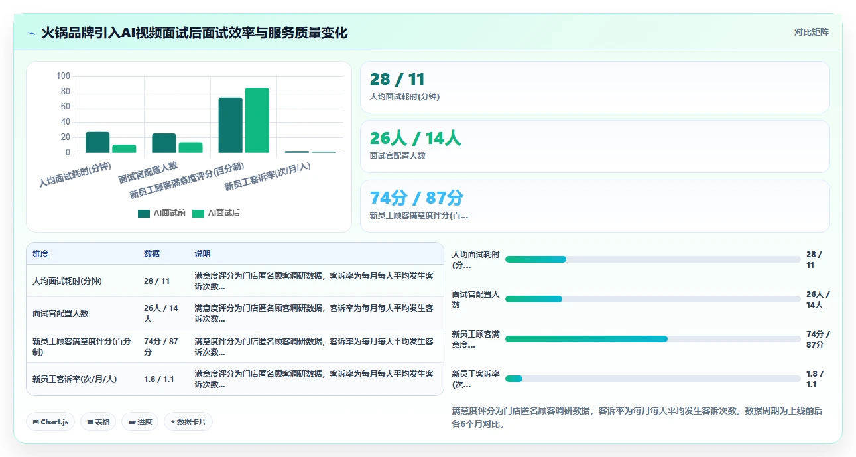This screenshot has width=856, height=457.
Task: Click the 新员工客诉率 progress bar
Action: (x=653, y=379)
